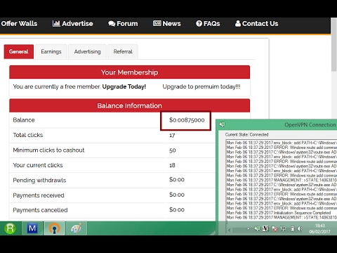Image resolution: width=337 pixels, height=253 pixels.
Task: Click the Initialization Sequence Completed log line
Action: coord(279,213)
